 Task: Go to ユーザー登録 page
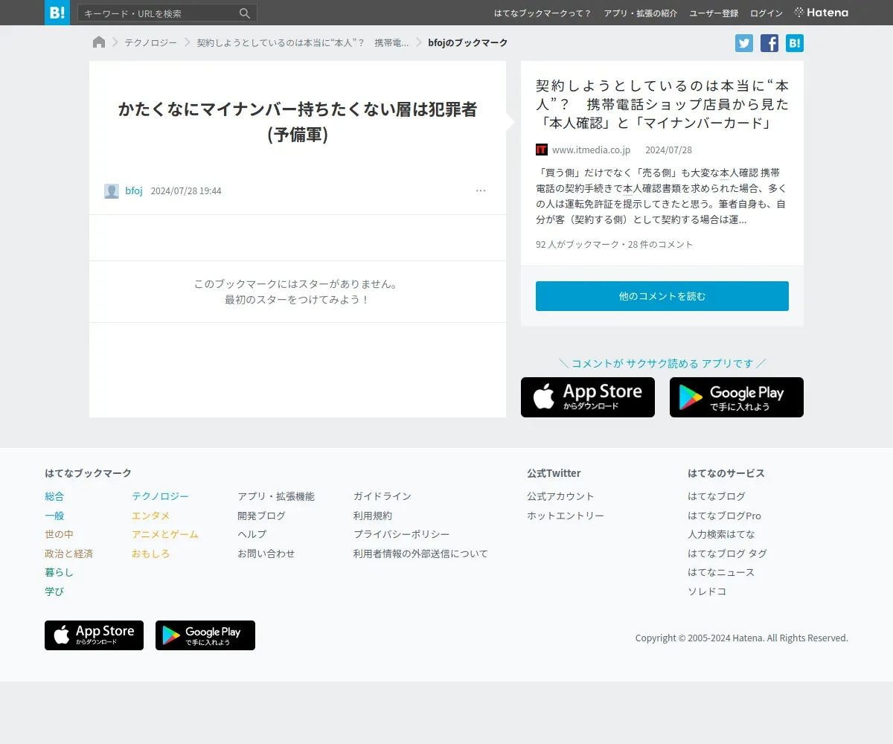714,13
